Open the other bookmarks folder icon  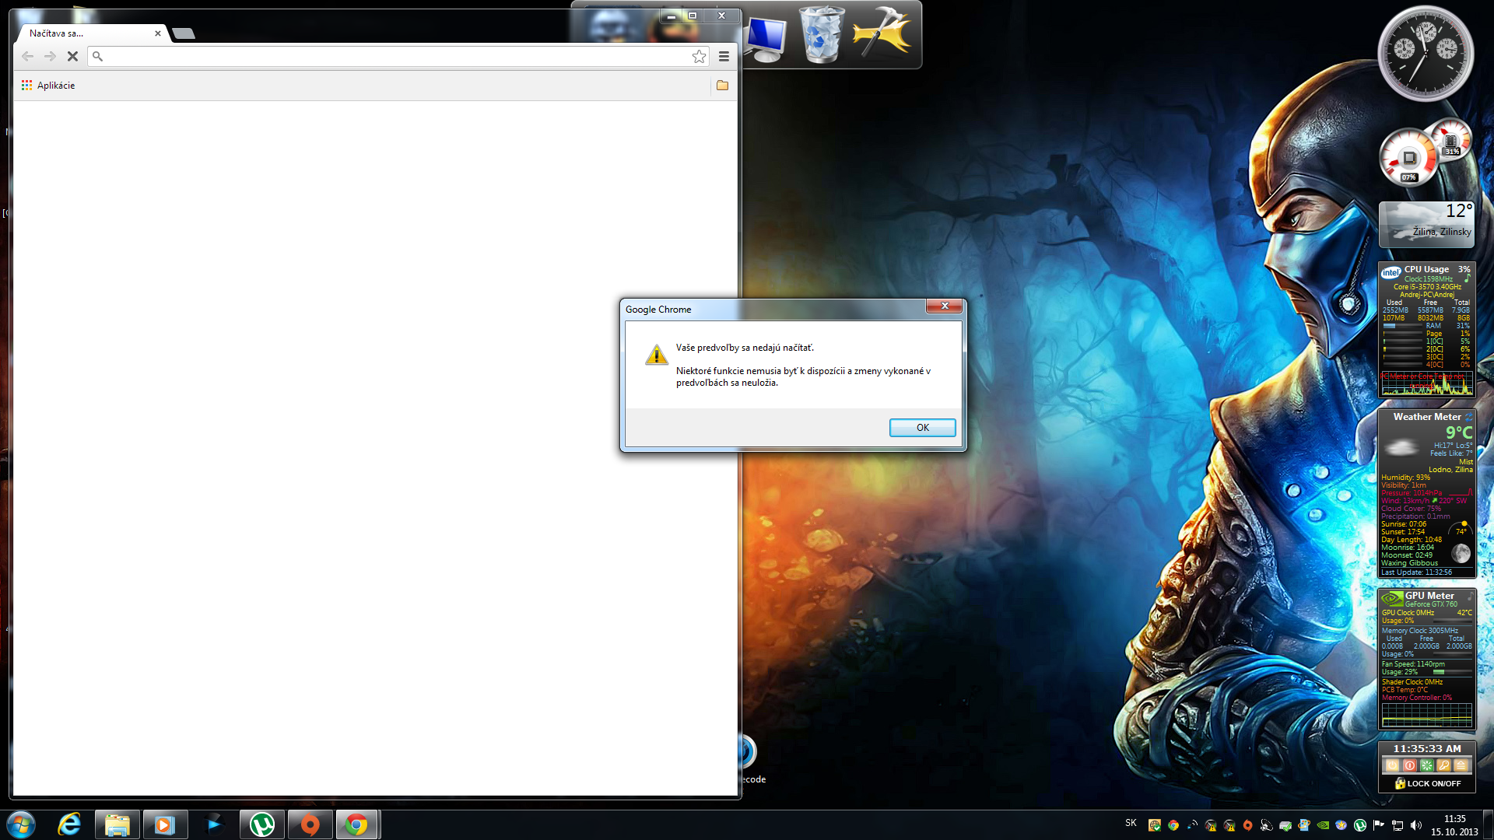point(722,86)
